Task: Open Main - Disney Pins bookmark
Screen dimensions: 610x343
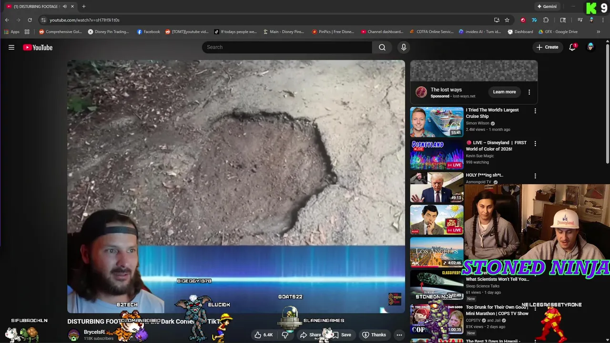Action: pyautogui.click(x=283, y=32)
